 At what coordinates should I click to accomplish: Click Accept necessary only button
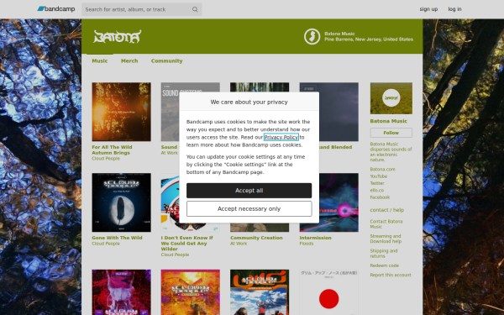pyautogui.click(x=249, y=209)
